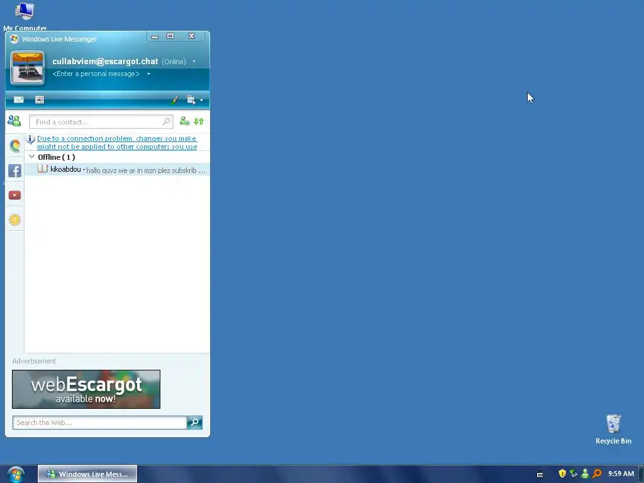Click the 9:59 AM clock
This screenshot has height=483, width=644.
coord(621,474)
